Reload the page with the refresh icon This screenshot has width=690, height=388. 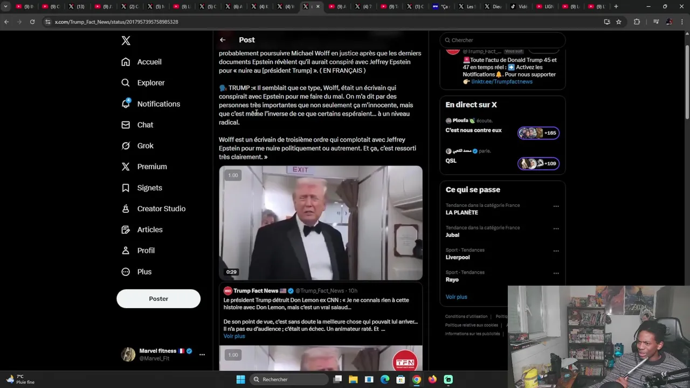pos(32,22)
